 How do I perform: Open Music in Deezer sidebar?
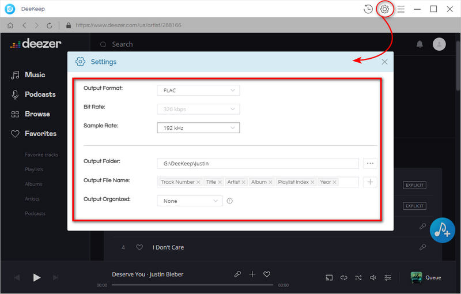tap(28, 75)
